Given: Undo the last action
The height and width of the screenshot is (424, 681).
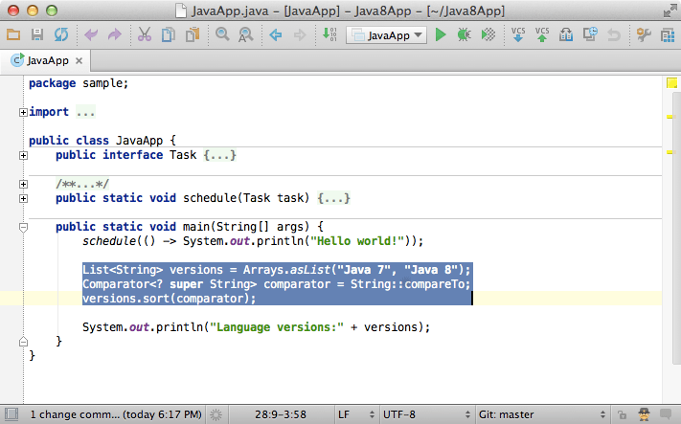Looking at the screenshot, I should 91,34.
